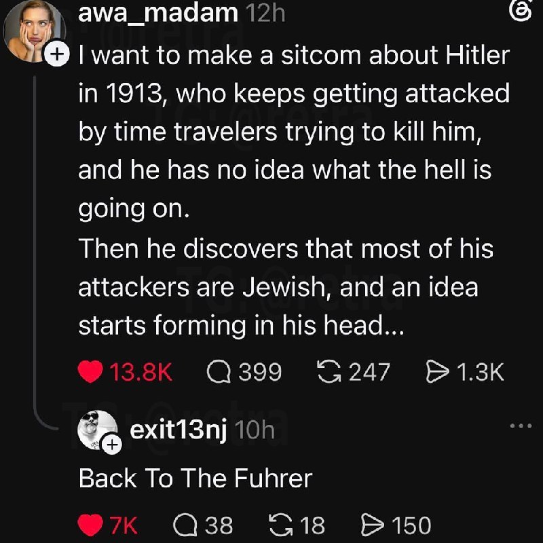View the 399 replies count
The image size is (543, 543).
pos(260,372)
